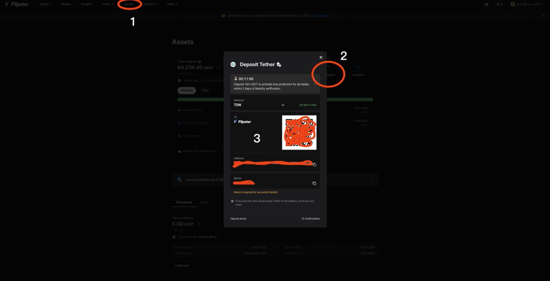Switch to the Spot tab
This screenshot has width=550, height=281.
[x=204, y=202]
